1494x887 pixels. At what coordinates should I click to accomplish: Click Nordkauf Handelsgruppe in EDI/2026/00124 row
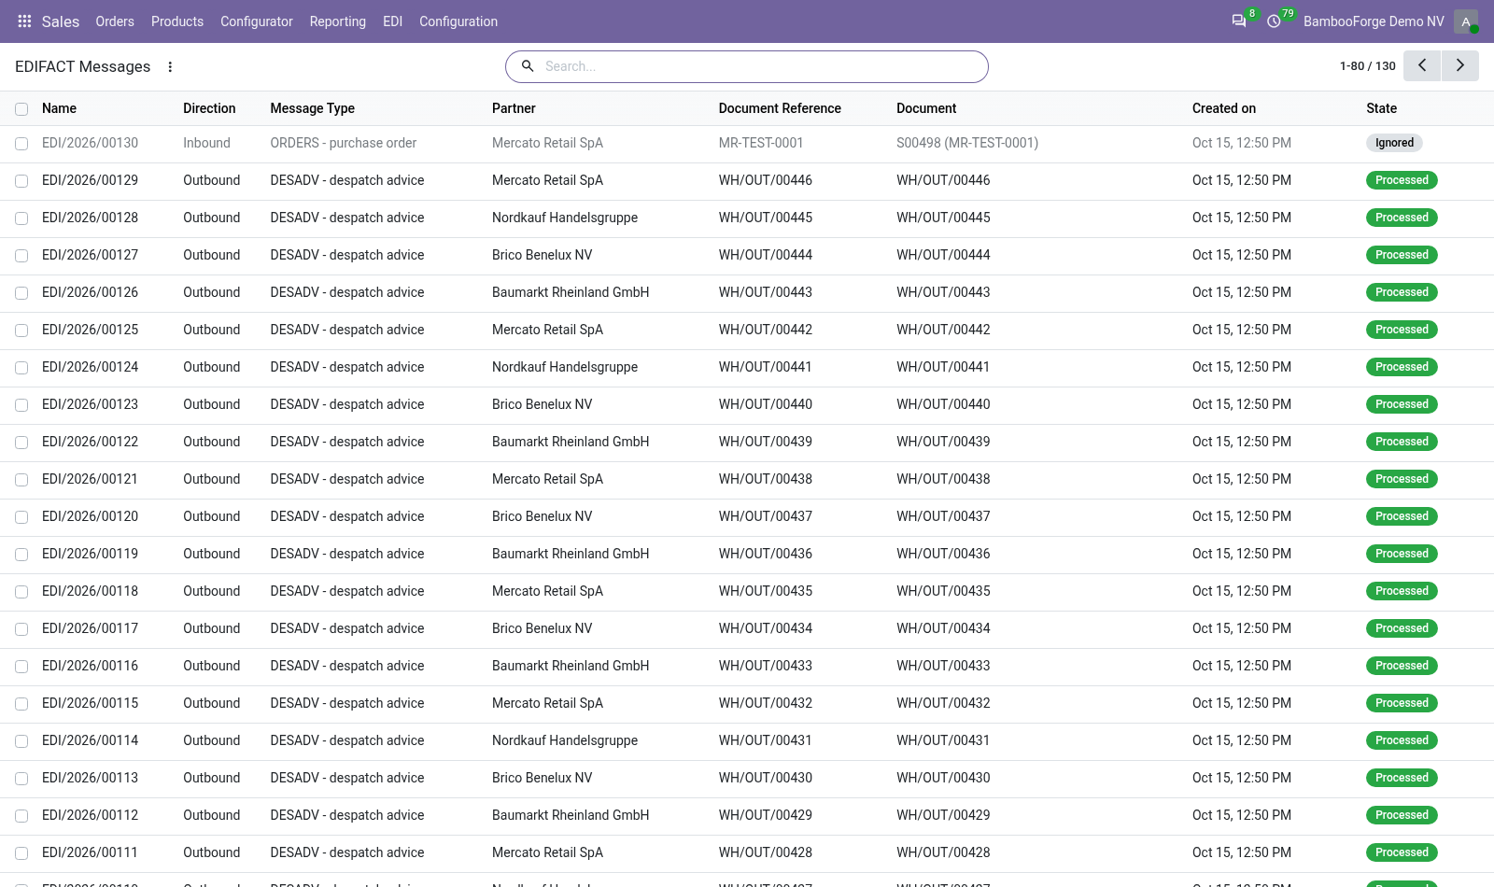coord(565,367)
